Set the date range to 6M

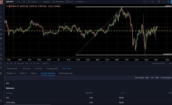point(22,64)
